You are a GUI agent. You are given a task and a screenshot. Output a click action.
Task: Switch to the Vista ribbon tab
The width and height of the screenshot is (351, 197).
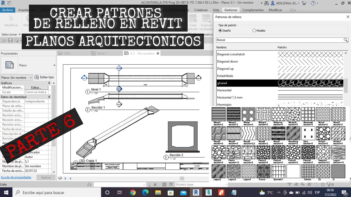(216, 10)
